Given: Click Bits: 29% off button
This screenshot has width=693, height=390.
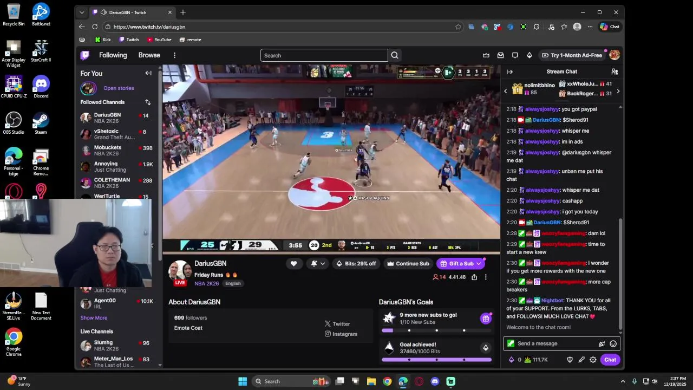Looking at the screenshot, I should (x=356, y=264).
